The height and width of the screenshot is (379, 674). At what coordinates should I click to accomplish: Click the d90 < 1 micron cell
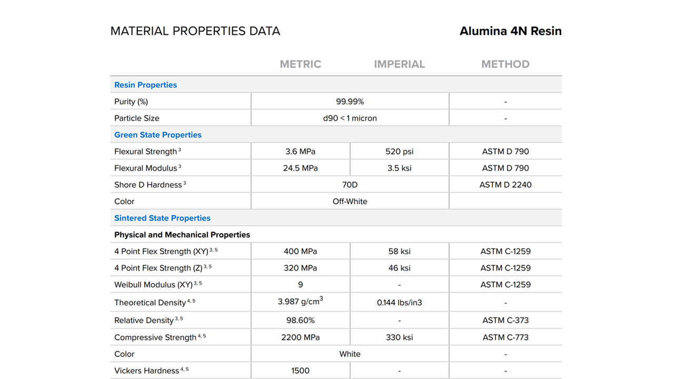350,118
